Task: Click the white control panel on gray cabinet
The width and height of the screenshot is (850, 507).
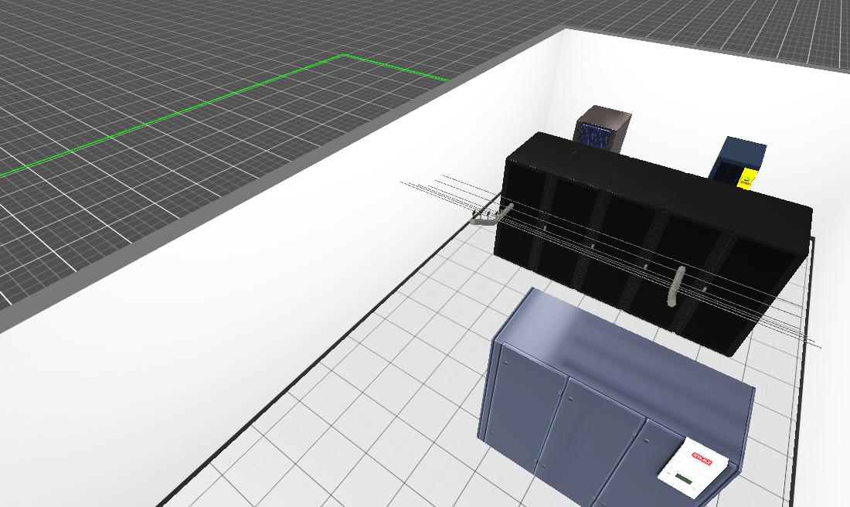Action: coord(693,466)
